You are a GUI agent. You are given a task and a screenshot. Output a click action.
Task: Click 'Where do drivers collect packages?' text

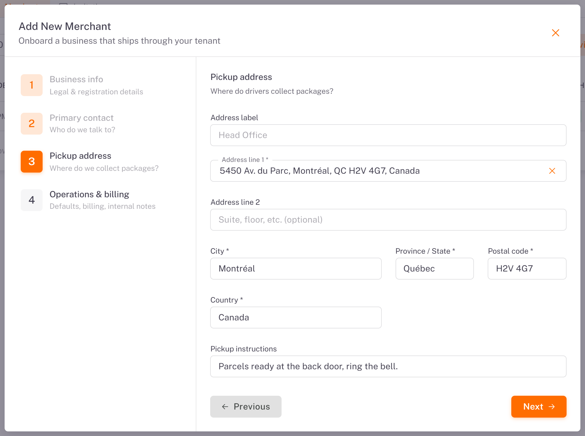click(x=272, y=91)
